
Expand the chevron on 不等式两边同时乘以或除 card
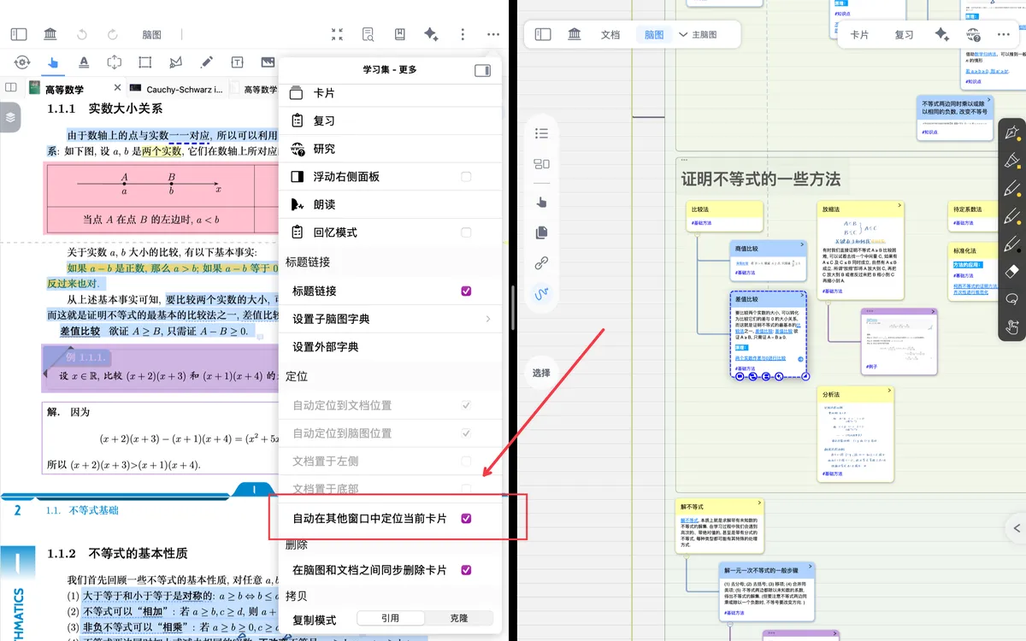(x=988, y=101)
